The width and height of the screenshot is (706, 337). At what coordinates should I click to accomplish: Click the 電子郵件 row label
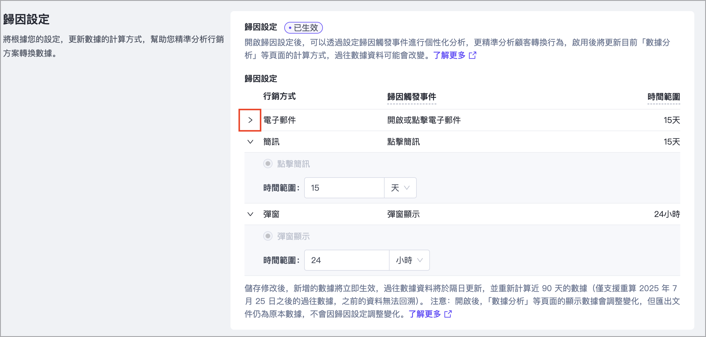click(x=279, y=120)
